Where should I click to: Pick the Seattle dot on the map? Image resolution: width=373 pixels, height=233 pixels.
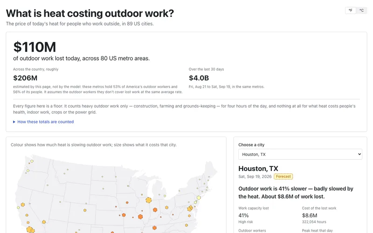[x=32, y=161]
